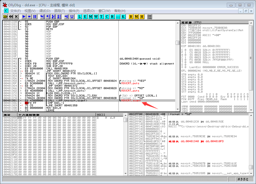Screen dimensions: 256x184
Task: Toggle the Z flag value
Action: pyautogui.click(x=185, y=57)
